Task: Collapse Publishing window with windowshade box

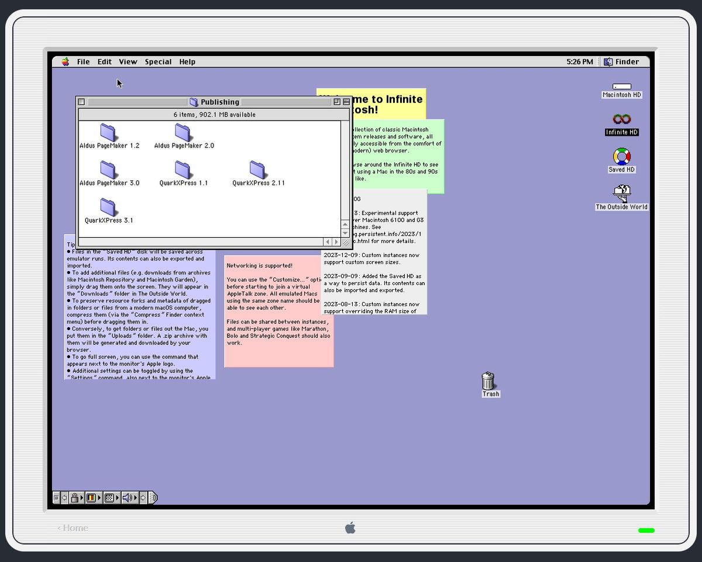Action: tap(346, 102)
